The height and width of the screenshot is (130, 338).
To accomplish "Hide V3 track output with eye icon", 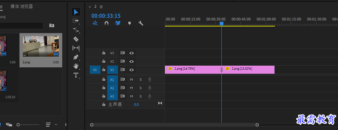I will (x=131, y=53).
